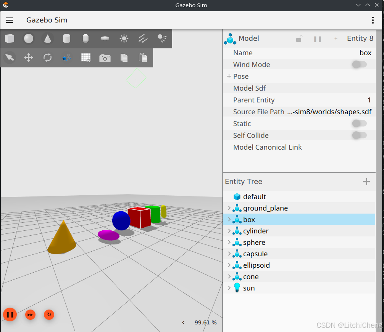Toggle the Self Collide switch
Viewport: 384px width, 332px height.
[359, 135]
